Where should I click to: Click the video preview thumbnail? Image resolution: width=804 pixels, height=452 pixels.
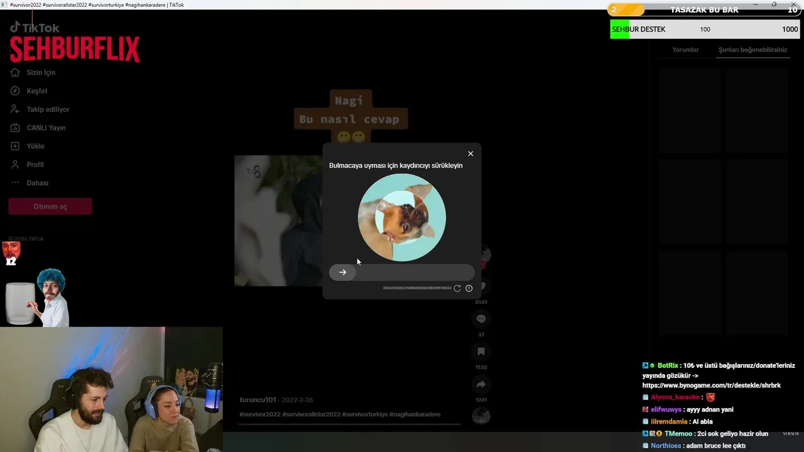(x=278, y=221)
